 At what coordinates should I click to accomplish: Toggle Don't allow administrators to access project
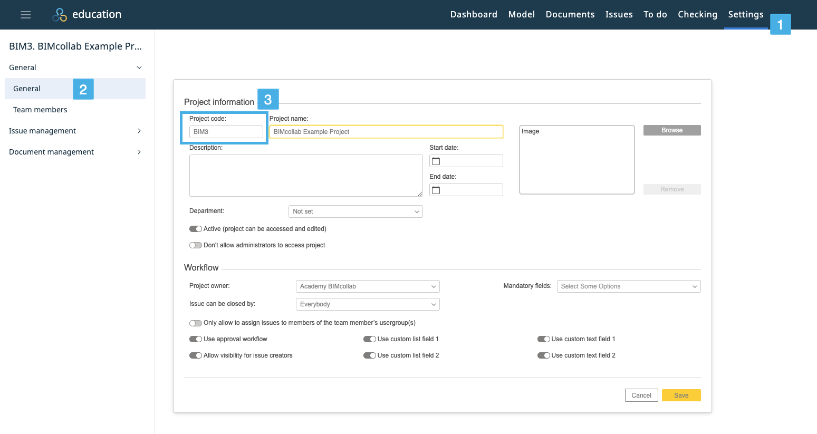[x=196, y=245]
